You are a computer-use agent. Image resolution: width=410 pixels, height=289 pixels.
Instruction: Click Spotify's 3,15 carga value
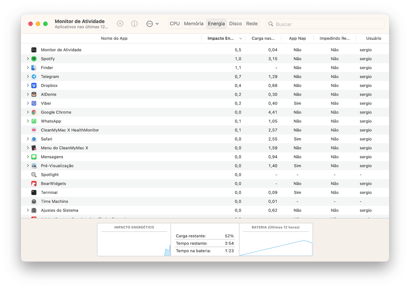272,59
